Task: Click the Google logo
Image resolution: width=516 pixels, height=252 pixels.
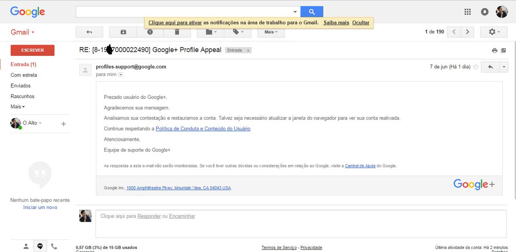Action: pyautogui.click(x=28, y=12)
